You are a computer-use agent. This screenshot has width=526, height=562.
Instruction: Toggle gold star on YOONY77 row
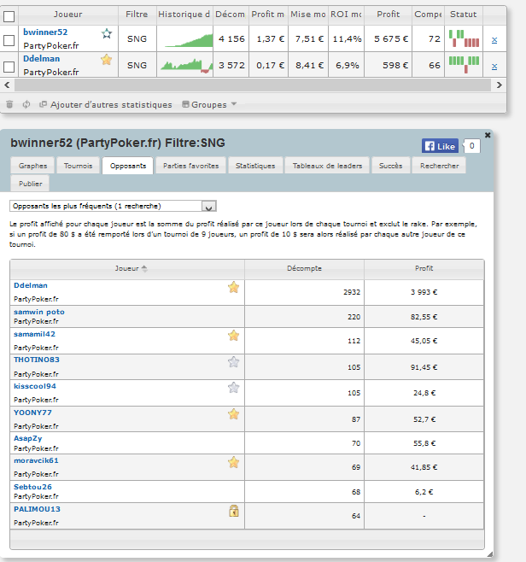click(x=234, y=414)
